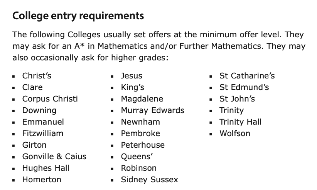The height and width of the screenshot is (190, 317).
Task: Select Clare in the college list
Action: tap(32, 87)
